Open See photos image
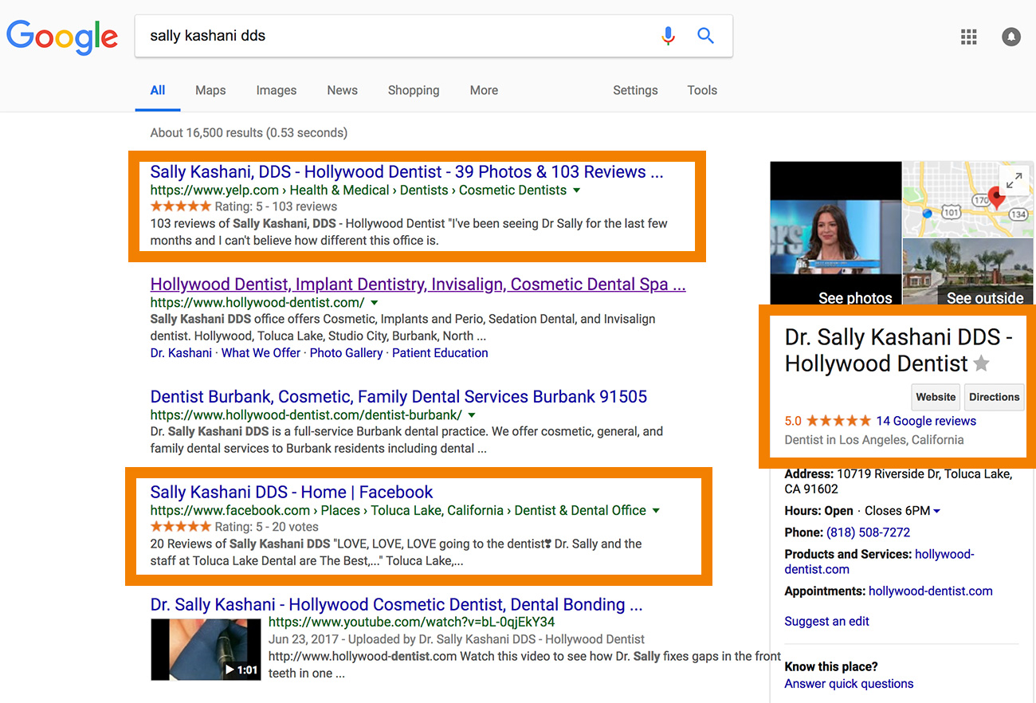Image resolution: width=1036 pixels, height=703 pixels. tap(834, 234)
